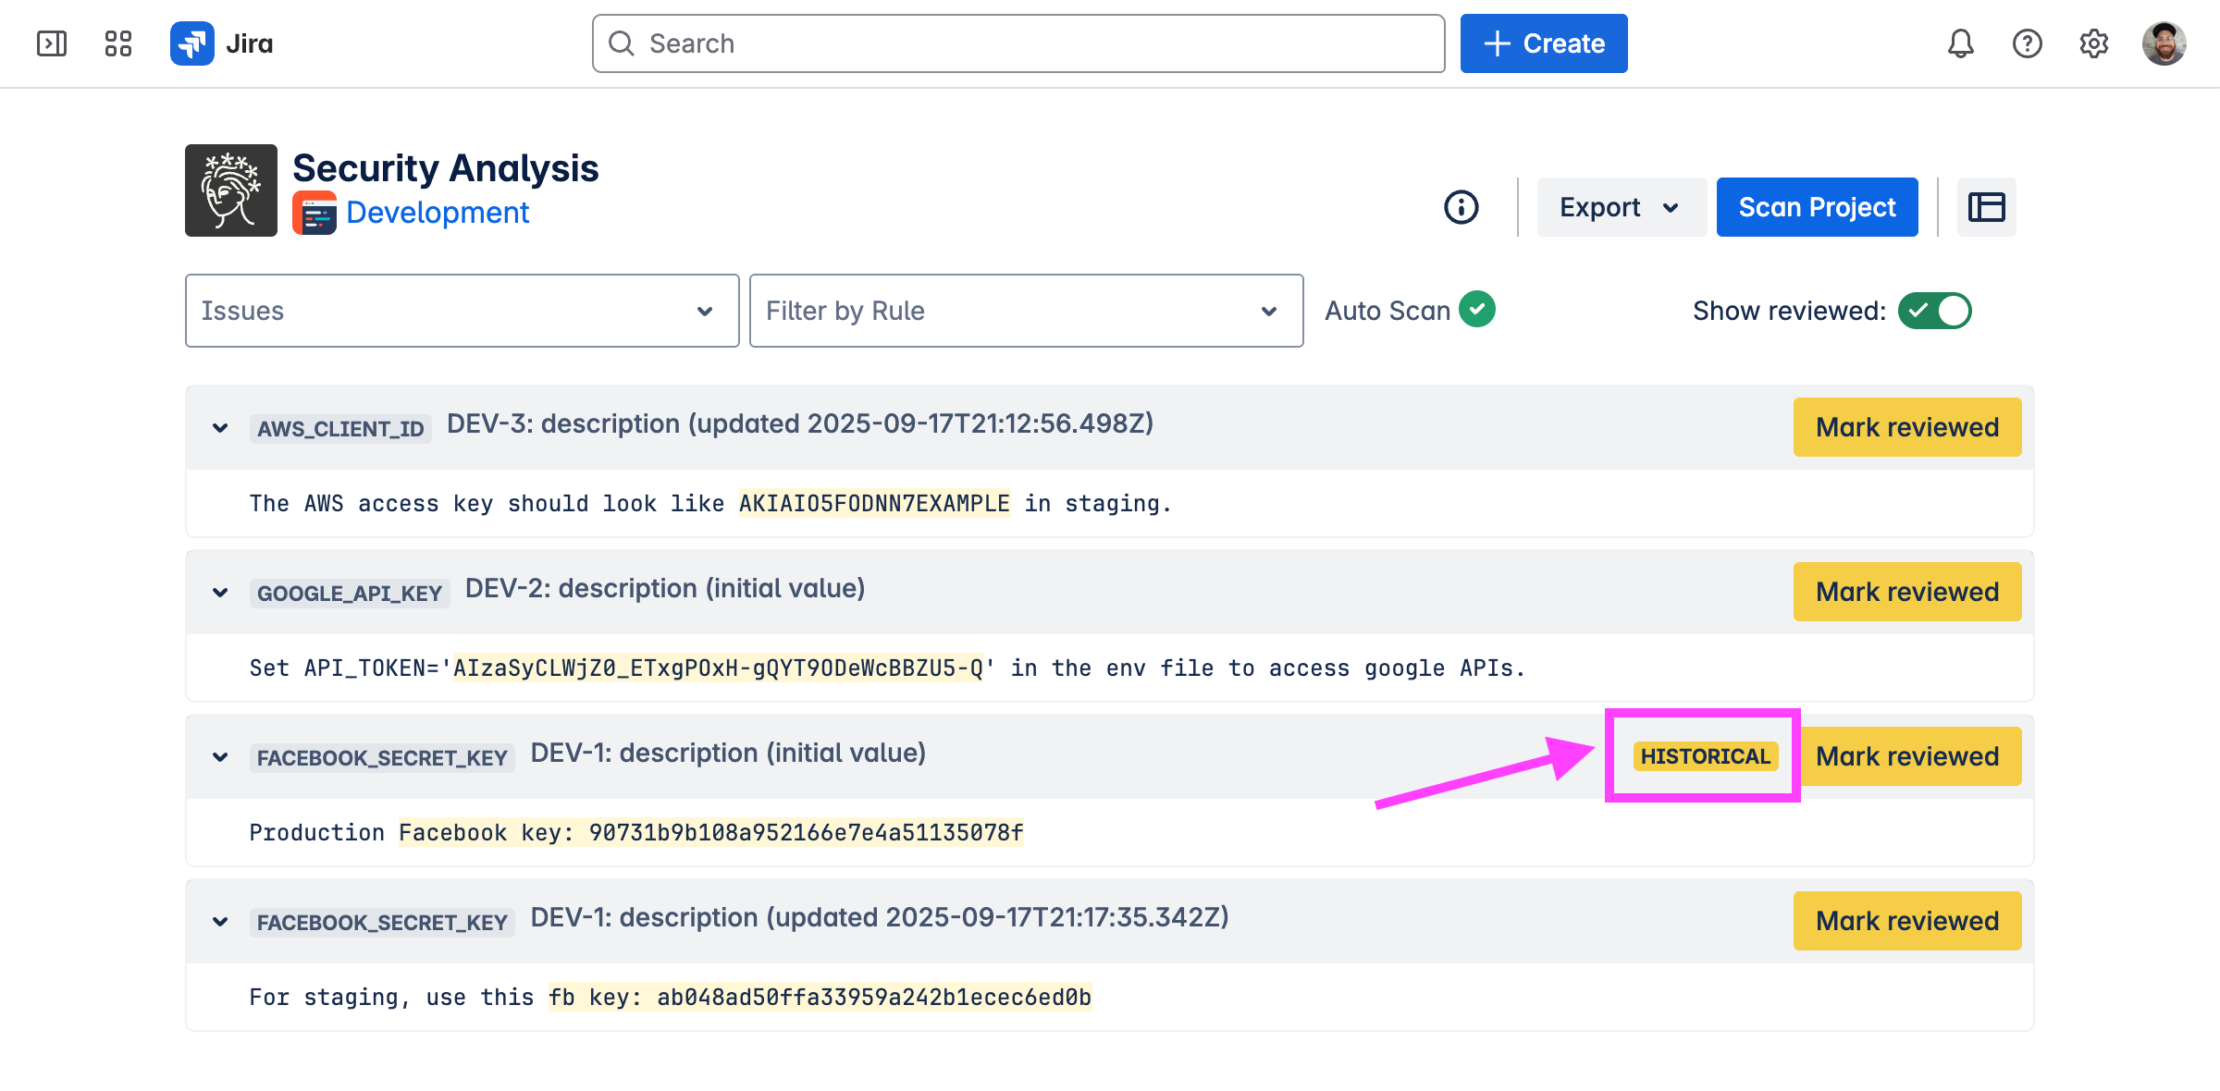The height and width of the screenshot is (1091, 2220).
Task: Open the Development project link
Action: (x=437, y=213)
